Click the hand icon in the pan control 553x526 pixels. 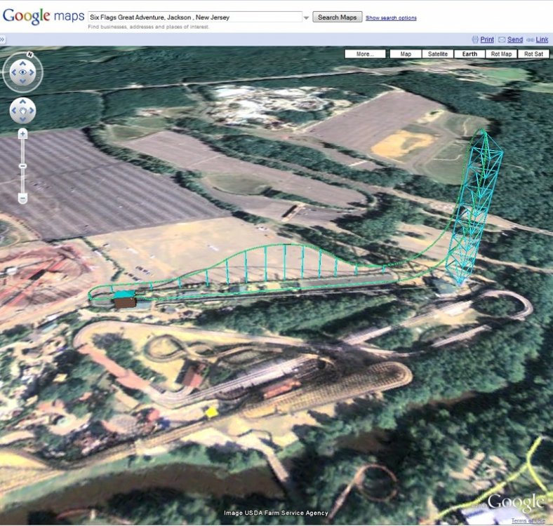22,110
